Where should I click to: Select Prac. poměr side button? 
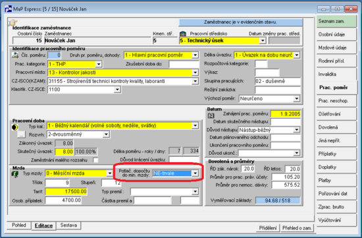(336, 88)
